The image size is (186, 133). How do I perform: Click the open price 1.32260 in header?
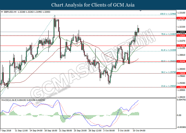(22, 12)
